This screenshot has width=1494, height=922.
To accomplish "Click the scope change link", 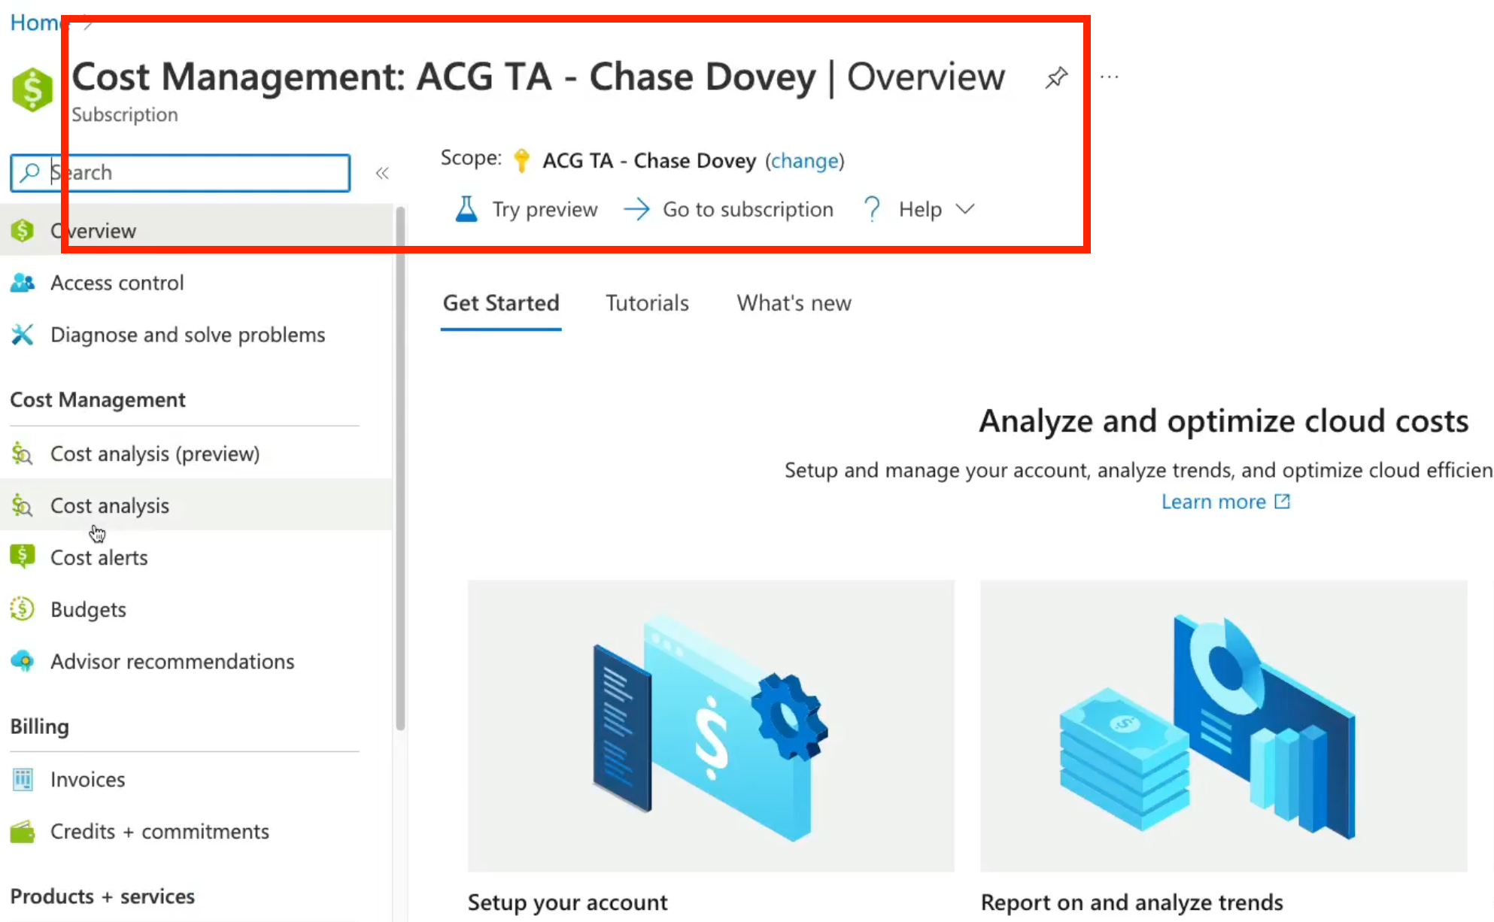I will point(805,161).
